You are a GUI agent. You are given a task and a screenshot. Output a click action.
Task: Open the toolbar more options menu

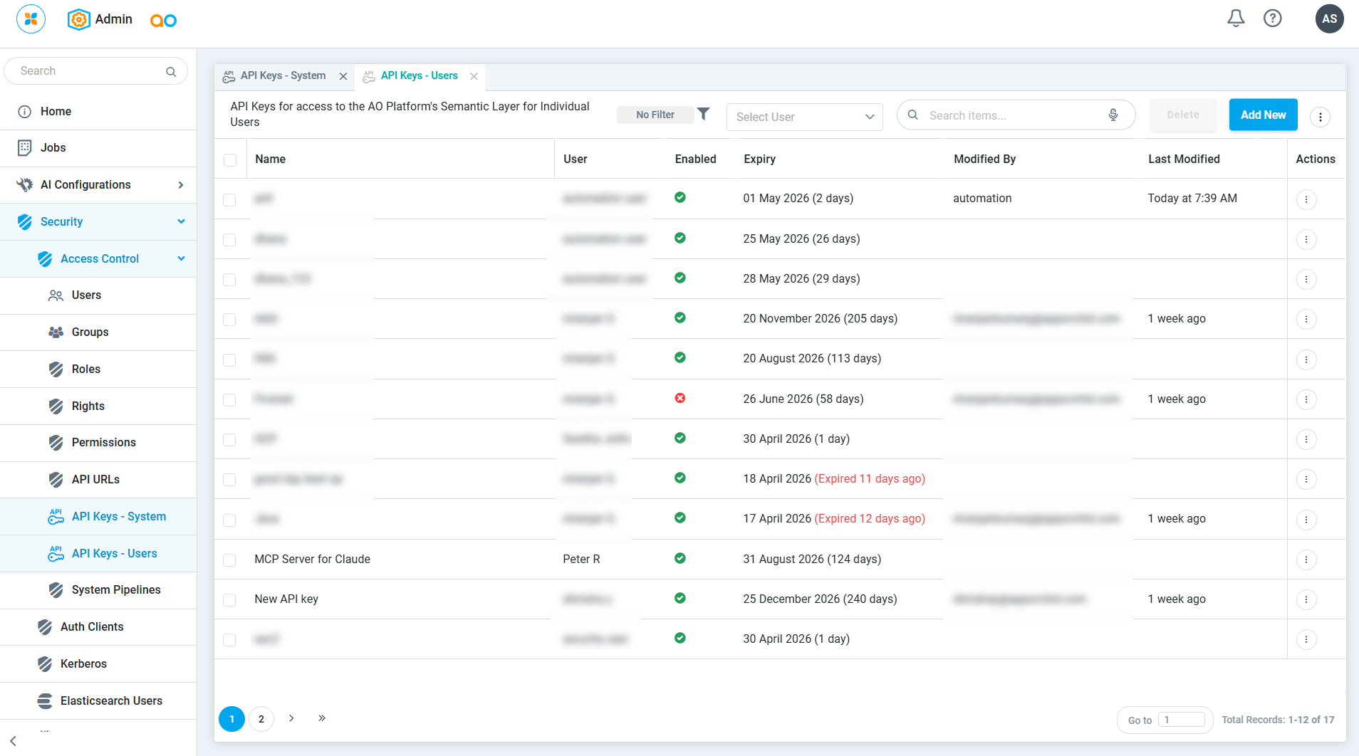tap(1320, 117)
